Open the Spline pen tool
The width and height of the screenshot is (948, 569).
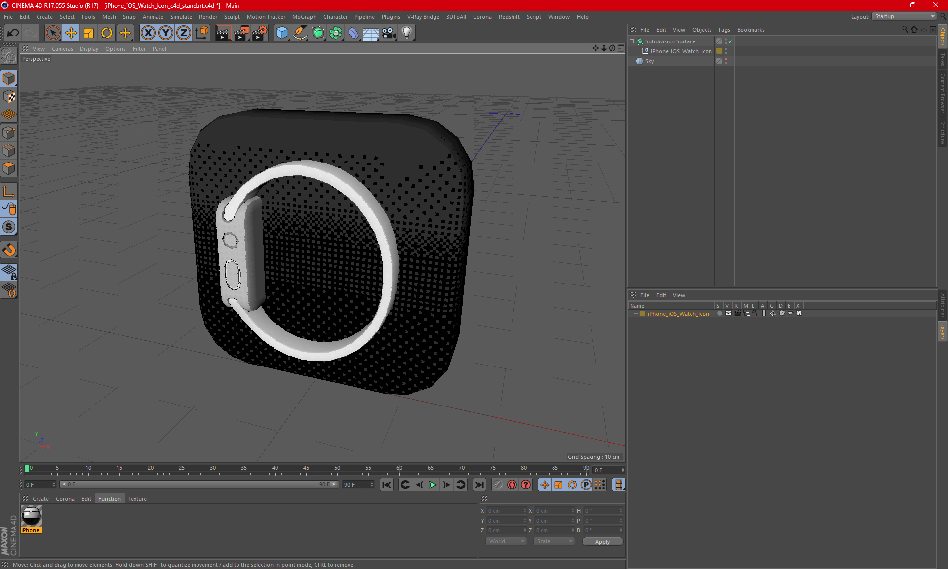(x=300, y=33)
